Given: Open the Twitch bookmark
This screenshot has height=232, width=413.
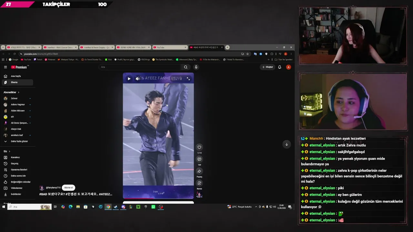Looking at the screenshot, I should pos(38,60).
